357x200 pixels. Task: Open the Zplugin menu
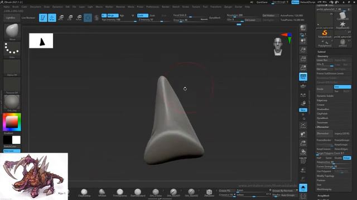click(x=228, y=7)
